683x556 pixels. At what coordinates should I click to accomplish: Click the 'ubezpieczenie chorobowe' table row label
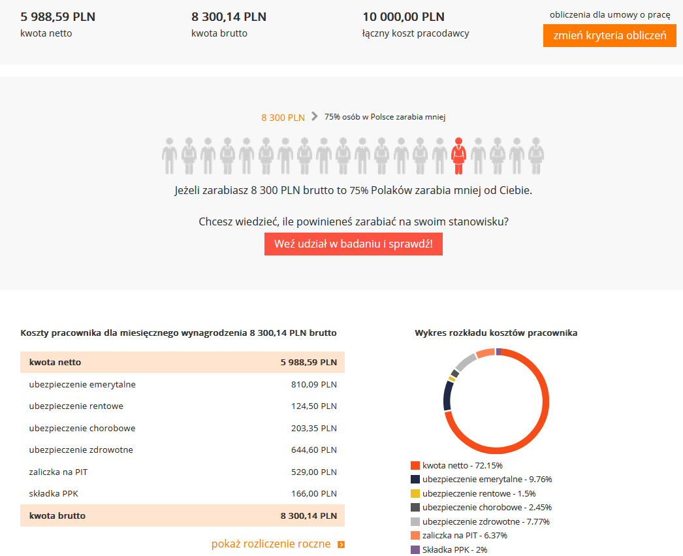[82, 429]
